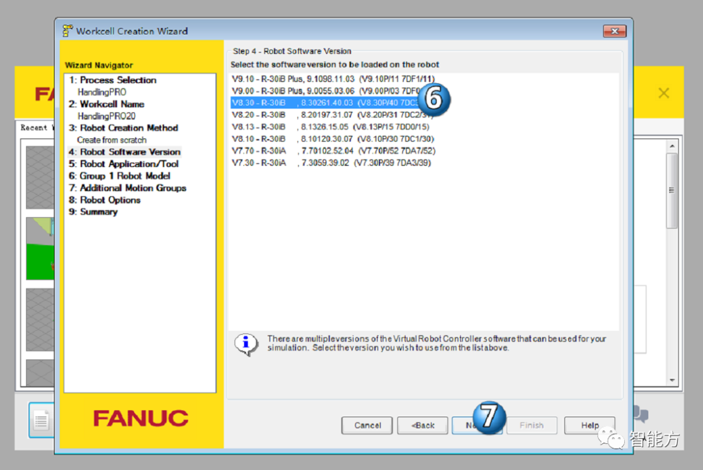703x470 pixels.
Task: Click HandlingPRO20 under Workcell Name
Action: (x=107, y=116)
